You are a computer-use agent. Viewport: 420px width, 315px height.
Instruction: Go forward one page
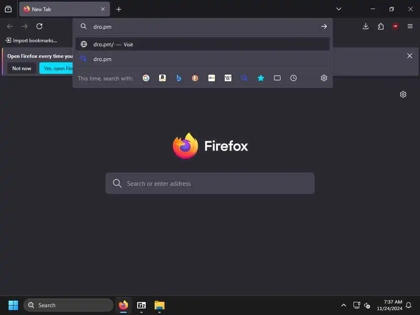pyautogui.click(x=25, y=26)
